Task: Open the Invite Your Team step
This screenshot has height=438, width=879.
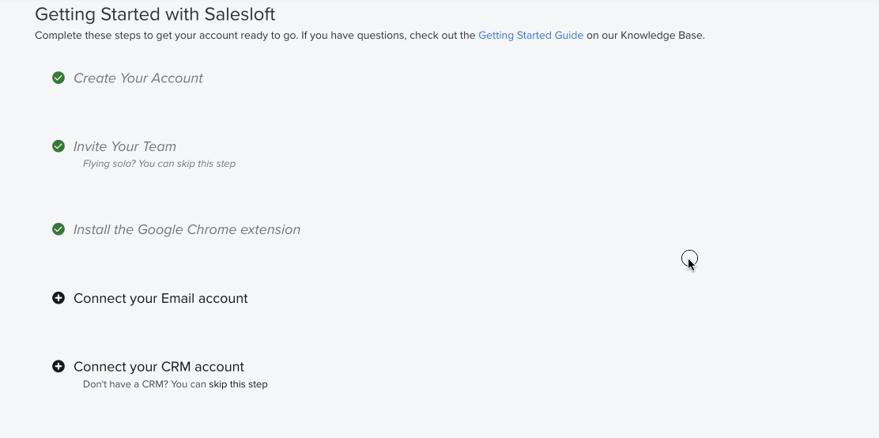Action: pos(125,146)
